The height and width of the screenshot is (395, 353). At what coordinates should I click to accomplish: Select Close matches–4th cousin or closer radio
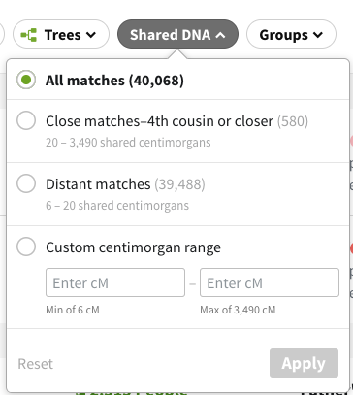pos(26,120)
